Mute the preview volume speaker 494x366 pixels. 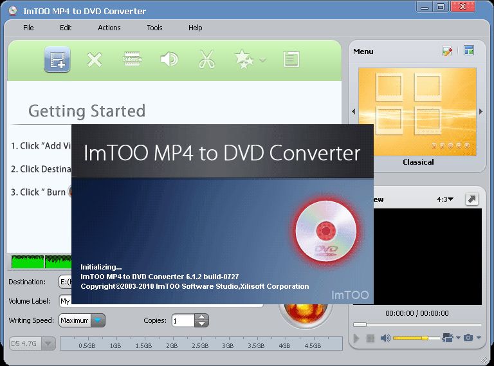tap(385, 338)
